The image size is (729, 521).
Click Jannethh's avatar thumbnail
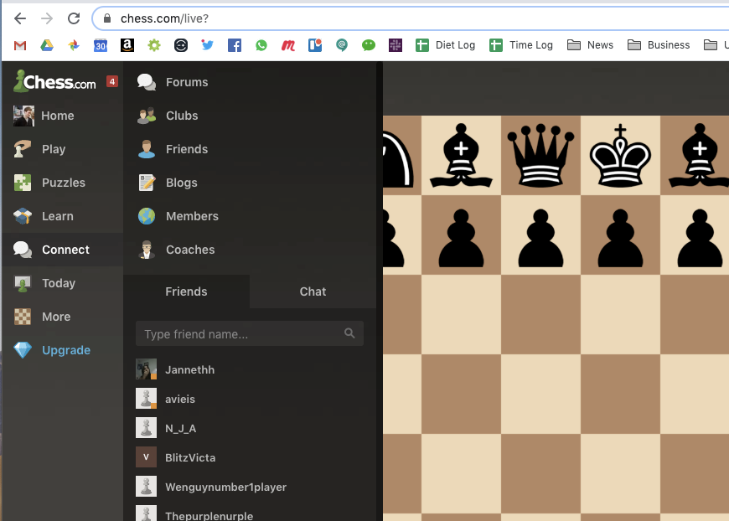146,369
